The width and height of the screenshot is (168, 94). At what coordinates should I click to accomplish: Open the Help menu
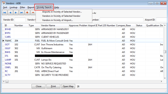[57, 7]
